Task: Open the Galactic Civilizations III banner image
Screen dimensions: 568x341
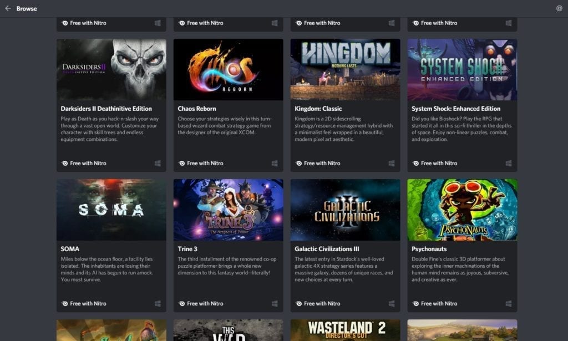Action: click(x=345, y=210)
